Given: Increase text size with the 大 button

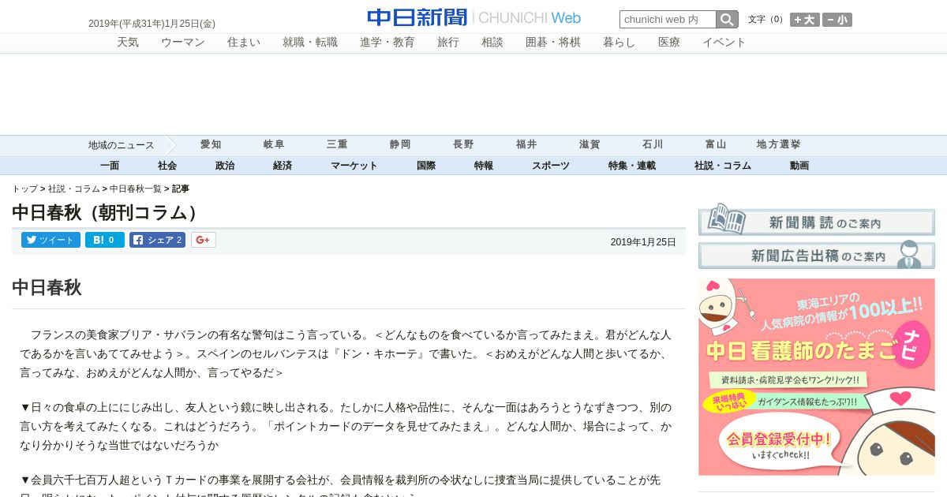Looking at the screenshot, I should [x=805, y=20].
